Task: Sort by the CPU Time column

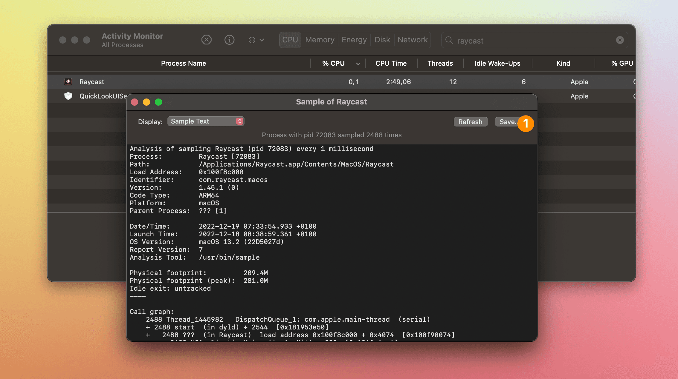Action: tap(391, 63)
